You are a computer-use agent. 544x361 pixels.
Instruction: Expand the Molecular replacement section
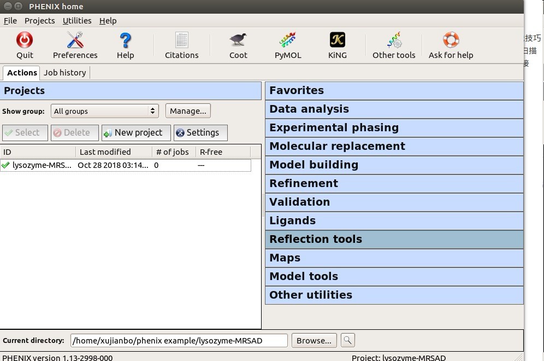pyautogui.click(x=394, y=146)
